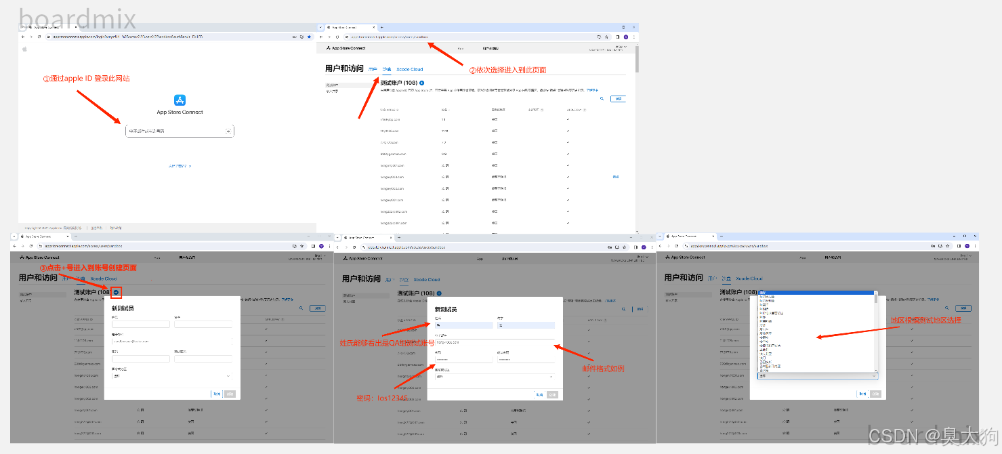Click the blue App Store Connect logo on login page
The height and width of the screenshot is (454, 1002).
tap(180, 100)
